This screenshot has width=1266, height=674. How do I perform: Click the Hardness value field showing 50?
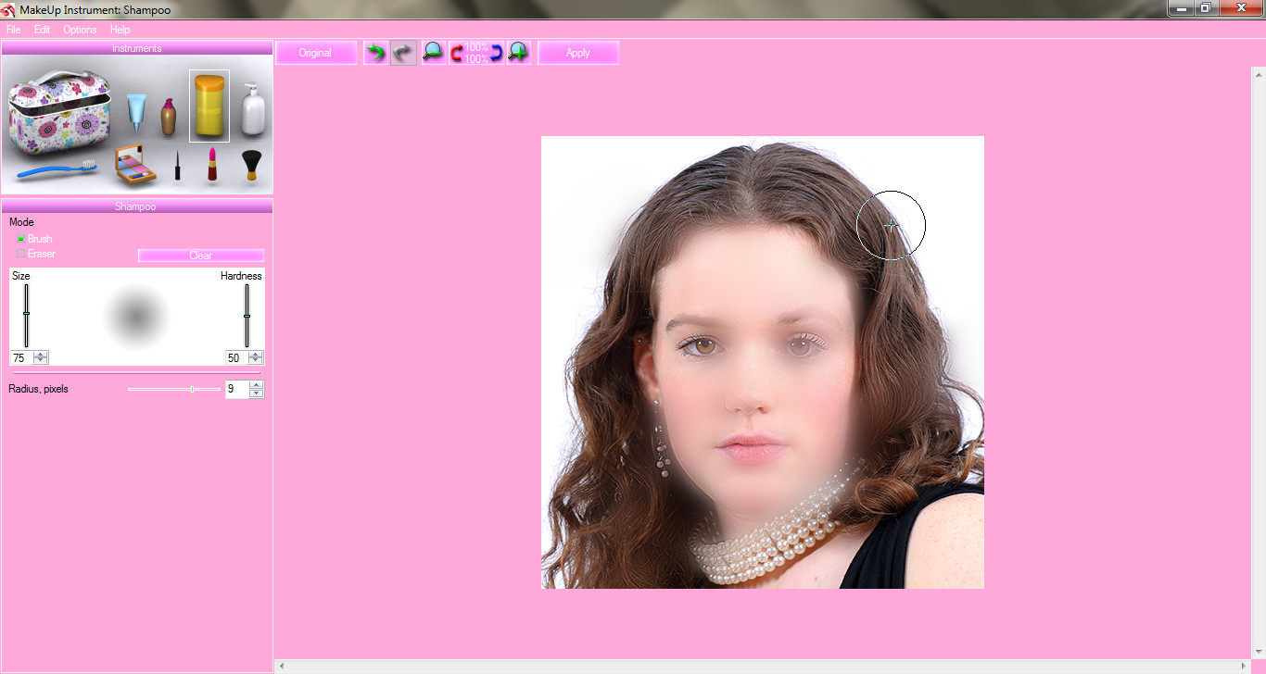237,358
